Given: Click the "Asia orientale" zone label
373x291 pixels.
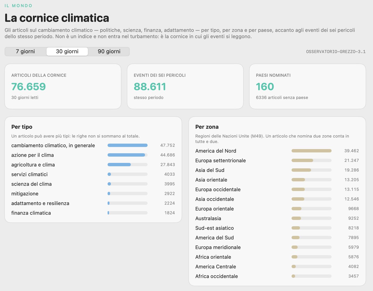Looking at the screenshot, I should coord(211,180).
